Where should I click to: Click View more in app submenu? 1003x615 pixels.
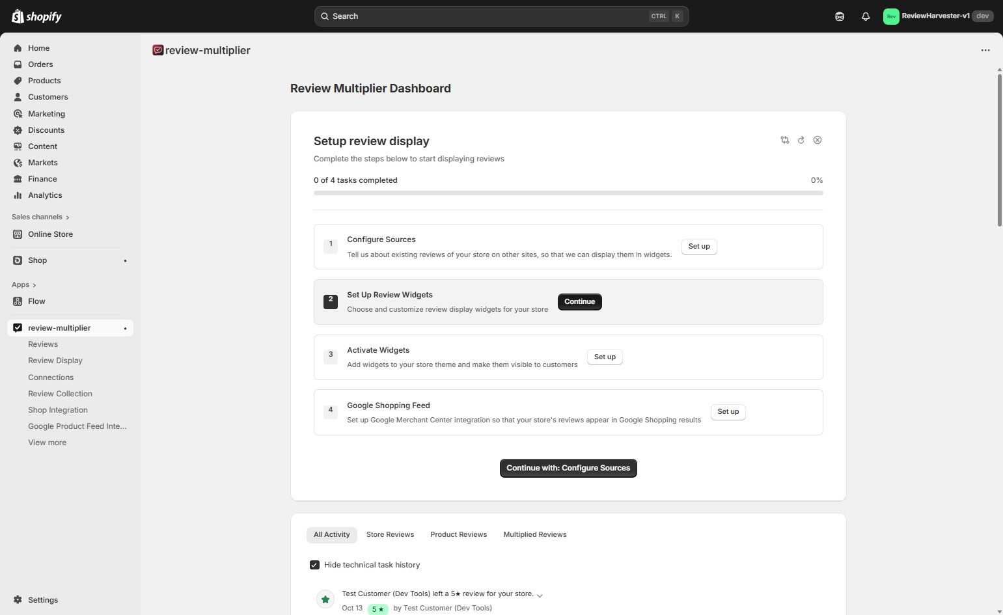[x=47, y=443]
